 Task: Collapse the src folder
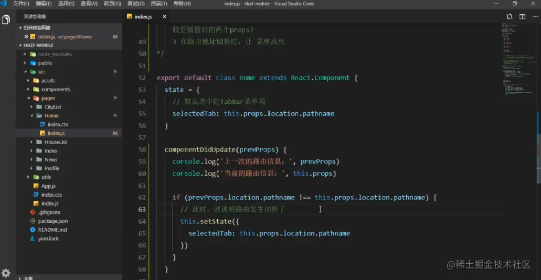[69, 72]
